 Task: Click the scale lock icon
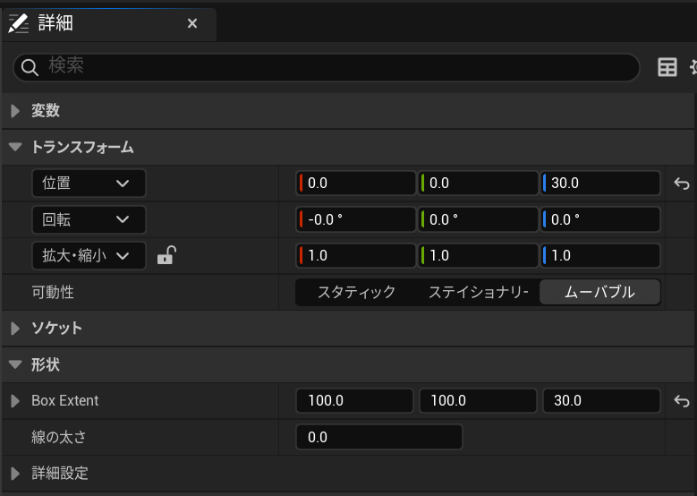click(x=166, y=256)
